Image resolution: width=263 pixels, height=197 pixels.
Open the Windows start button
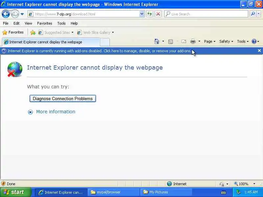click(x=16, y=192)
